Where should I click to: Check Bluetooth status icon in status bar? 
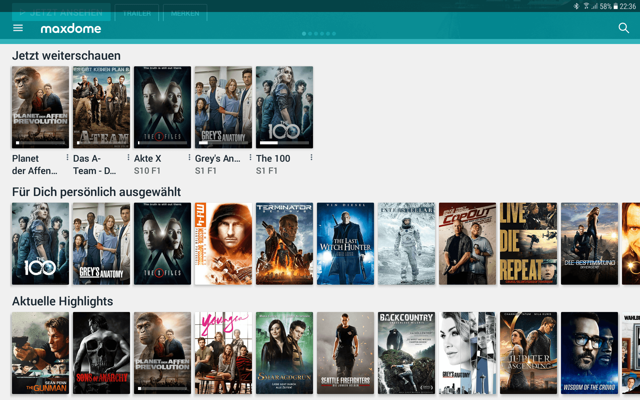coord(576,6)
